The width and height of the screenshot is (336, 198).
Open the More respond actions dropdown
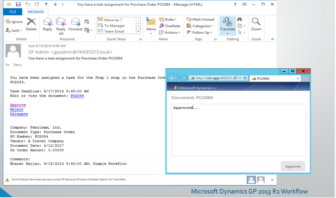tap(88, 30)
